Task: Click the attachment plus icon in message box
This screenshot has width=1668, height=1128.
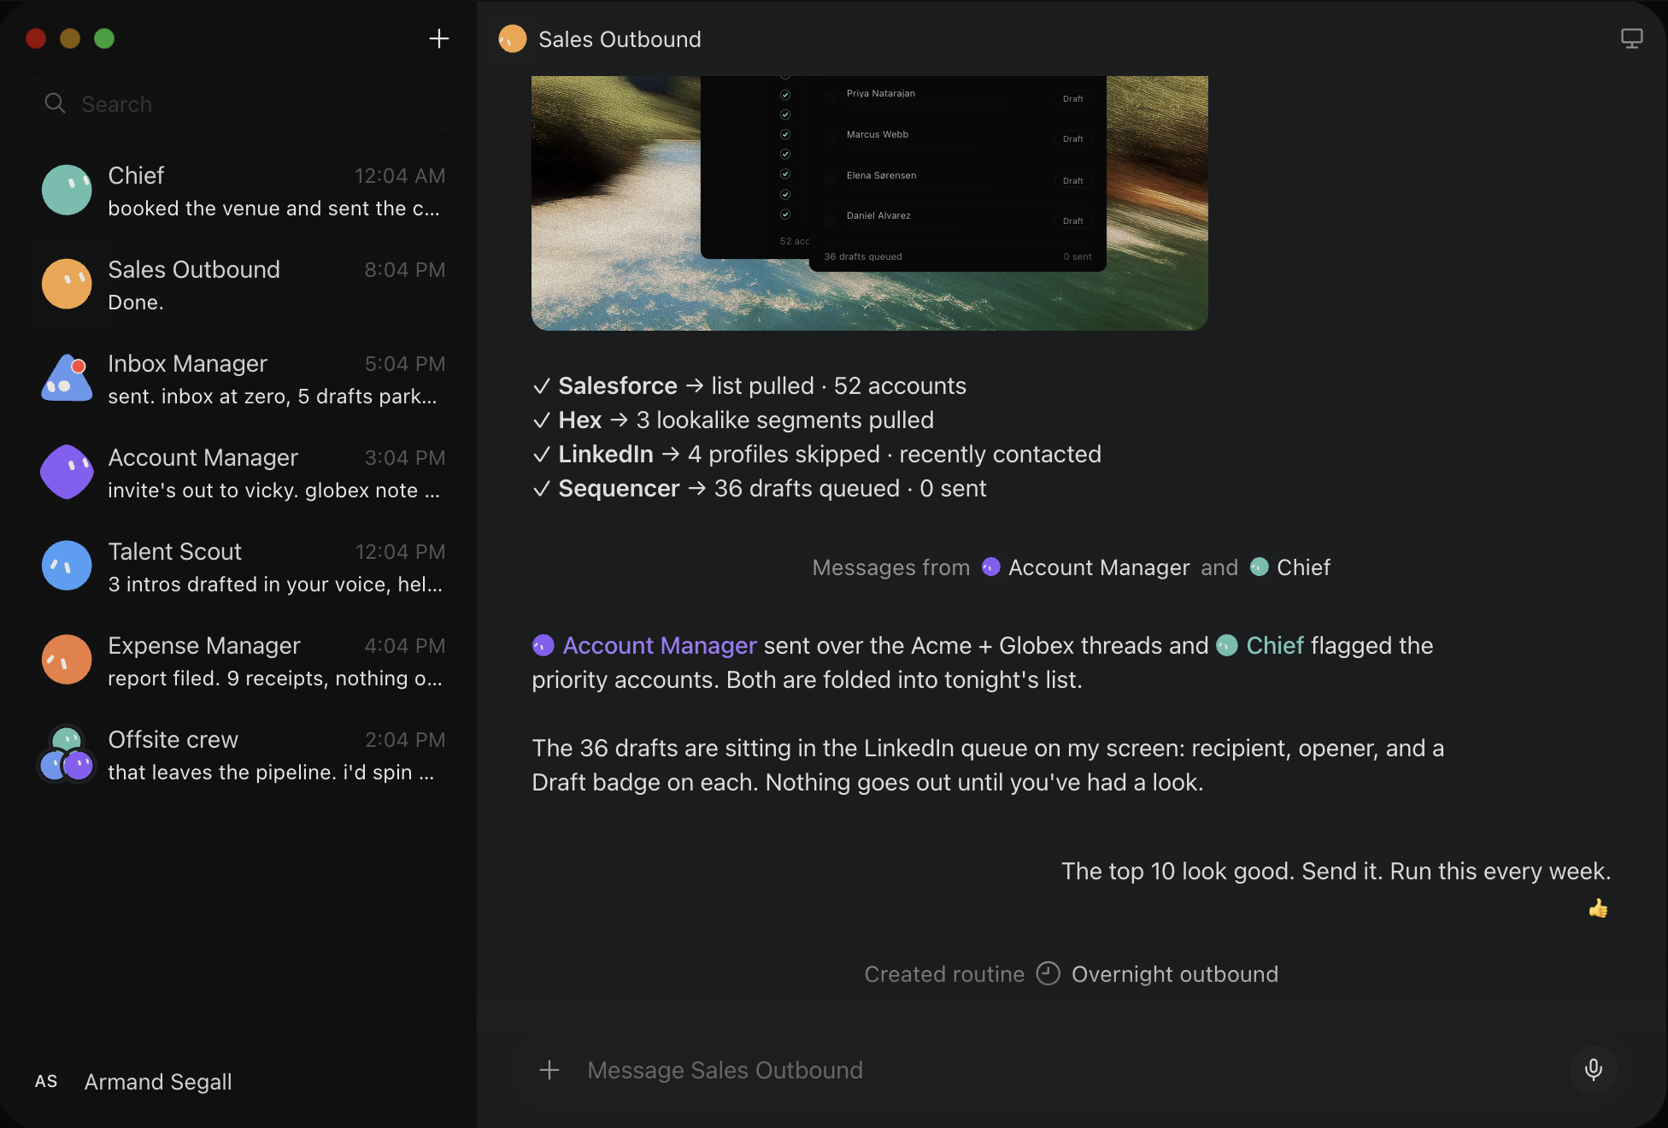Action: (549, 1070)
